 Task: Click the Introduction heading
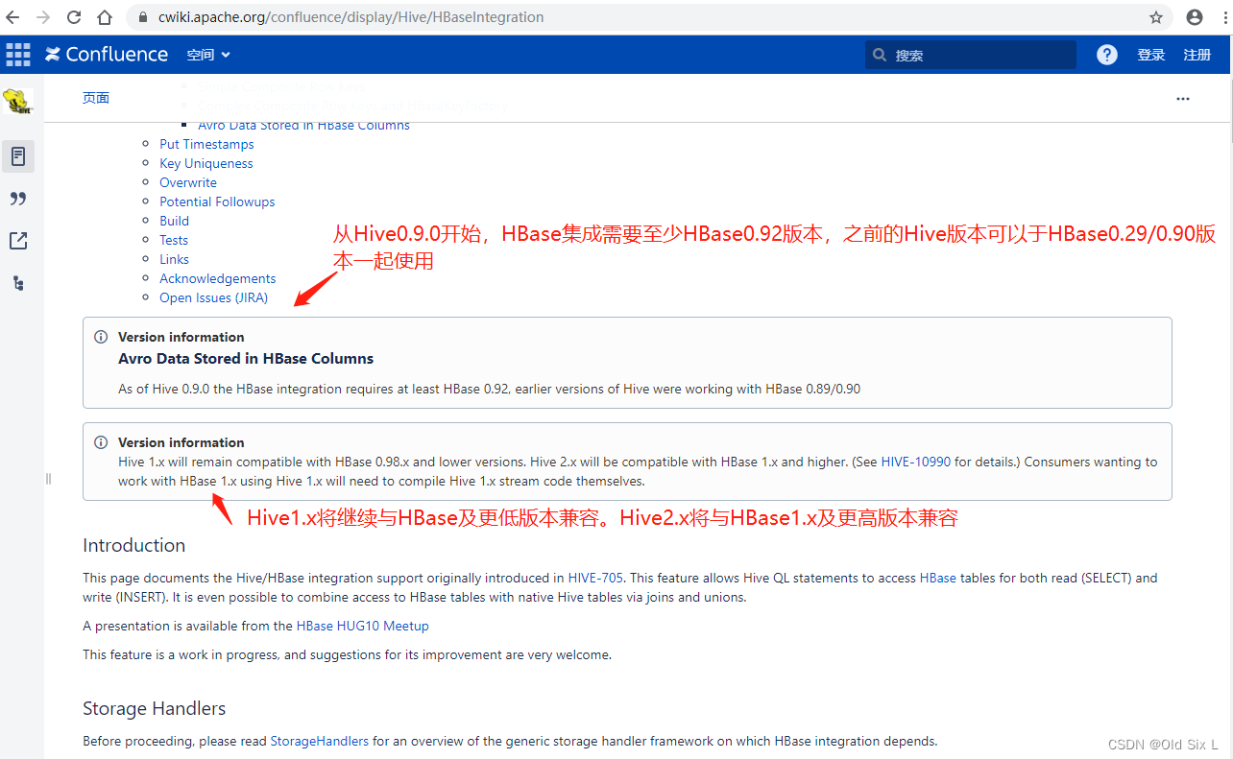pos(133,545)
